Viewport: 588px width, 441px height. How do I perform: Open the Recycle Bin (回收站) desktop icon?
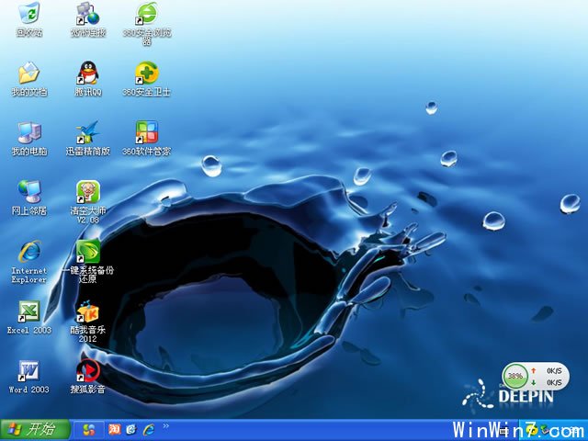pyautogui.click(x=28, y=15)
